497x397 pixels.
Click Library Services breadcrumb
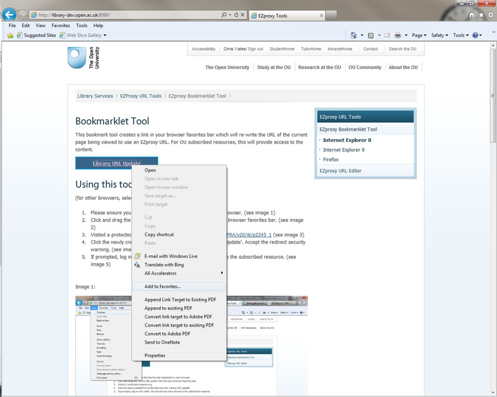(96, 96)
